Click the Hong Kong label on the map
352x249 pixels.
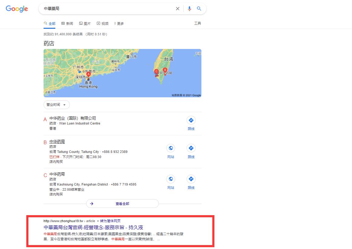pyautogui.click(x=88, y=87)
